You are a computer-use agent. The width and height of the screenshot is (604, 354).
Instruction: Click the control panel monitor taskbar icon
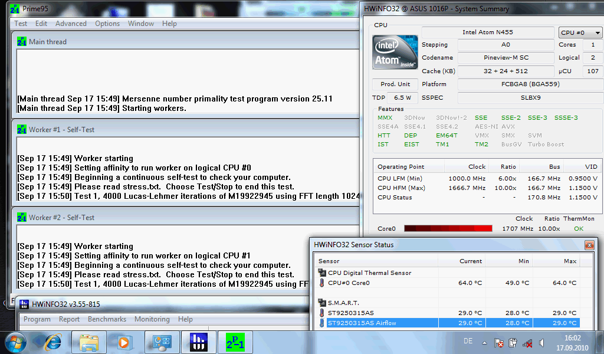click(x=162, y=342)
